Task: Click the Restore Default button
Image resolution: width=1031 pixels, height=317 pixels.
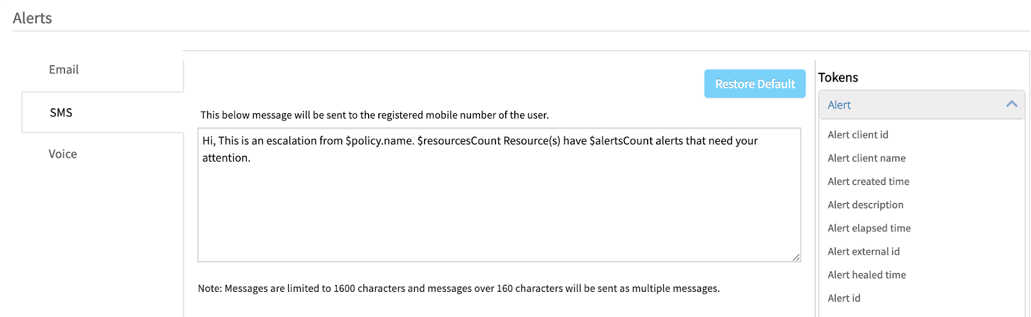Action: pos(755,84)
